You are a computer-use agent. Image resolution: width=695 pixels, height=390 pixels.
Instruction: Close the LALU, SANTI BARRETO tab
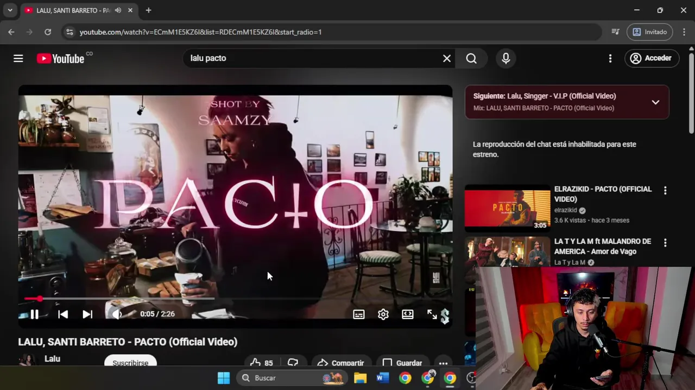130,10
